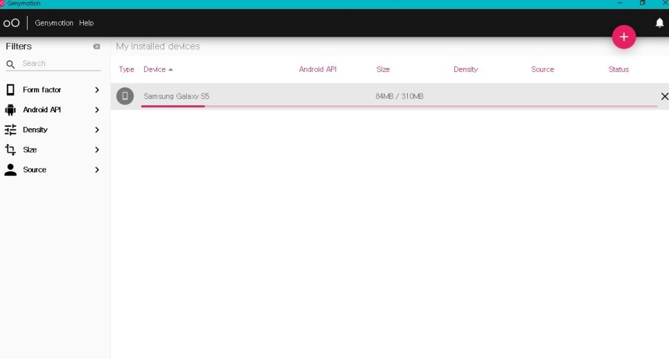Minimize the Genymotion window

pyautogui.click(x=620, y=3)
